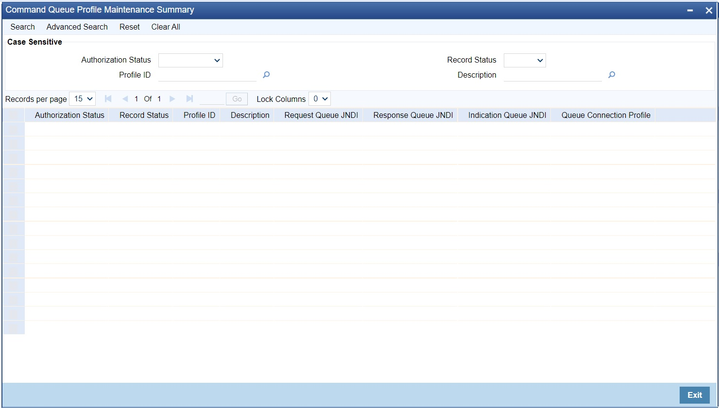The width and height of the screenshot is (719, 408).
Task: Go to first page arrow icon
Action: [108, 99]
